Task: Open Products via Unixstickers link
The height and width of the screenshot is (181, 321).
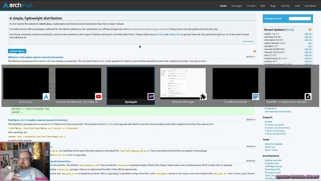Action: (x=277, y=128)
